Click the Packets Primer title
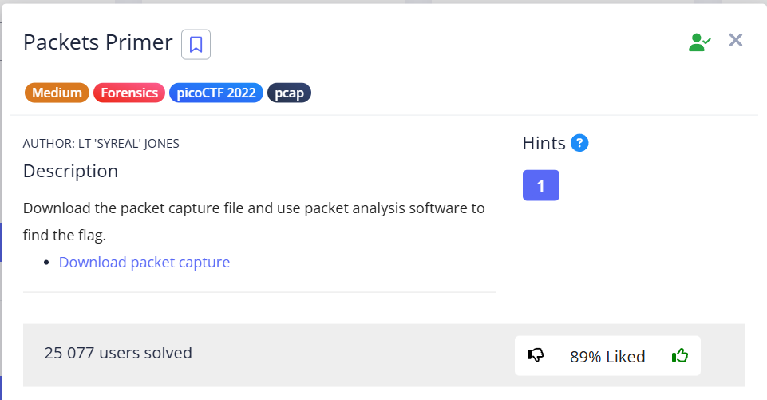This screenshot has width=767, height=400. [97, 42]
